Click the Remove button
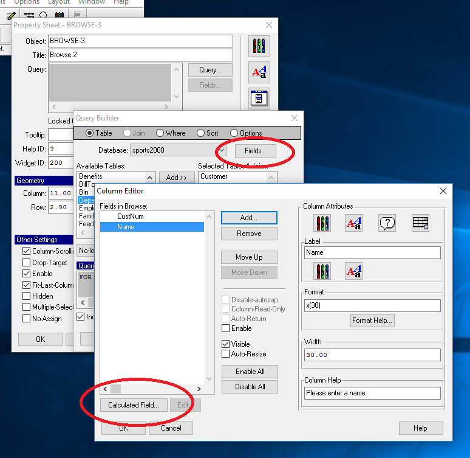This screenshot has width=470, height=458. pos(249,234)
